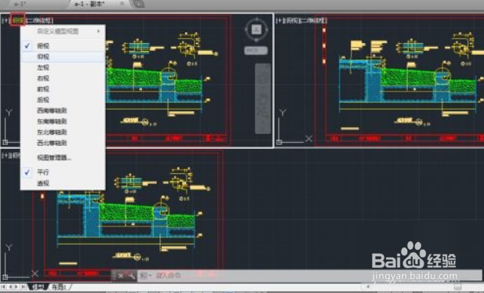Switch to 东南等轴测 isometric view
The width and height of the screenshot is (484, 293).
click(x=63, y=121)
